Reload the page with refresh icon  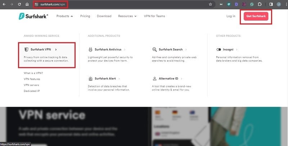19,4
